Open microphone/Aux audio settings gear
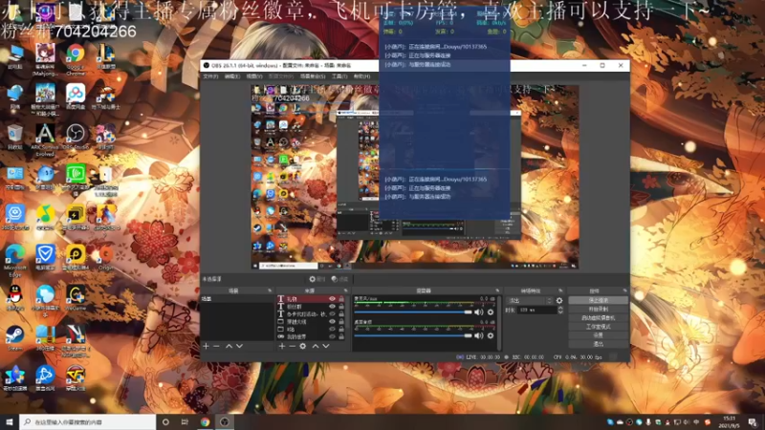Viewport: 765px width, 430px height. tap(491, 312)
